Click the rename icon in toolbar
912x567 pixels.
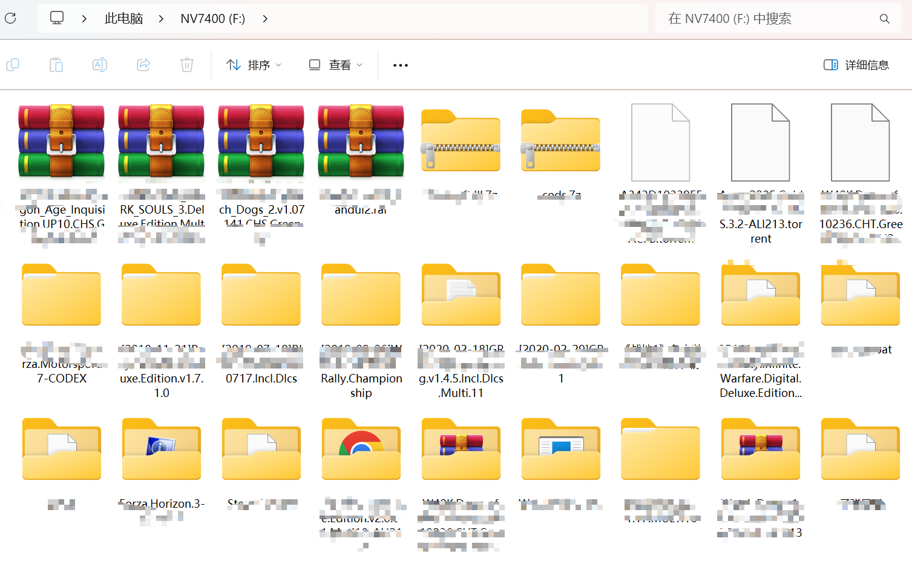100,65
